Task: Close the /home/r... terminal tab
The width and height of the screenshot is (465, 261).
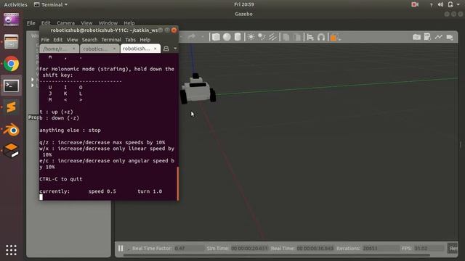Action: (74, 49)
